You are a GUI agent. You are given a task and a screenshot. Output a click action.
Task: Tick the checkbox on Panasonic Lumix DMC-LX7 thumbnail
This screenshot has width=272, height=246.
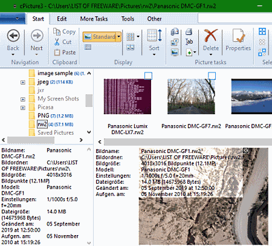coord(148,76)
